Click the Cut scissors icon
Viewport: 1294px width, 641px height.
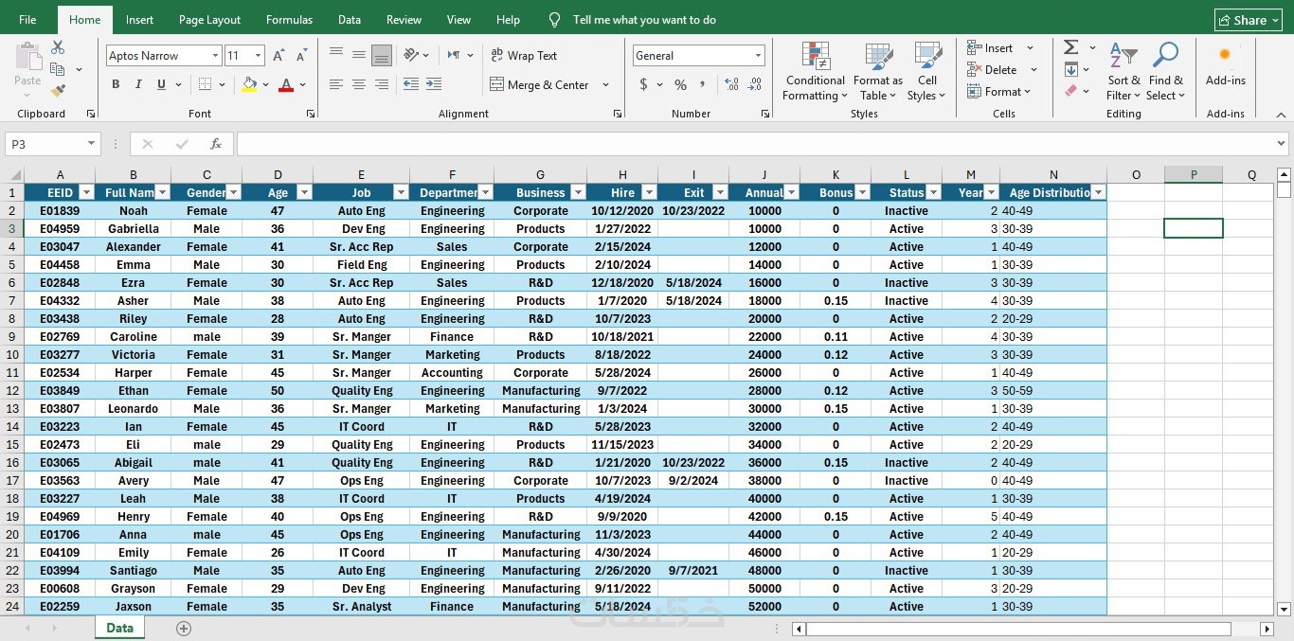pyautogui.click(x=58, y=47)
